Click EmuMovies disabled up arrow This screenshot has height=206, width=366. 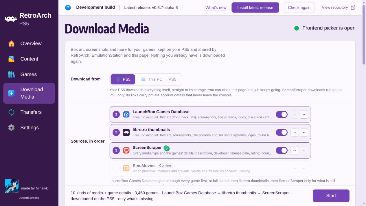point(295,168)
